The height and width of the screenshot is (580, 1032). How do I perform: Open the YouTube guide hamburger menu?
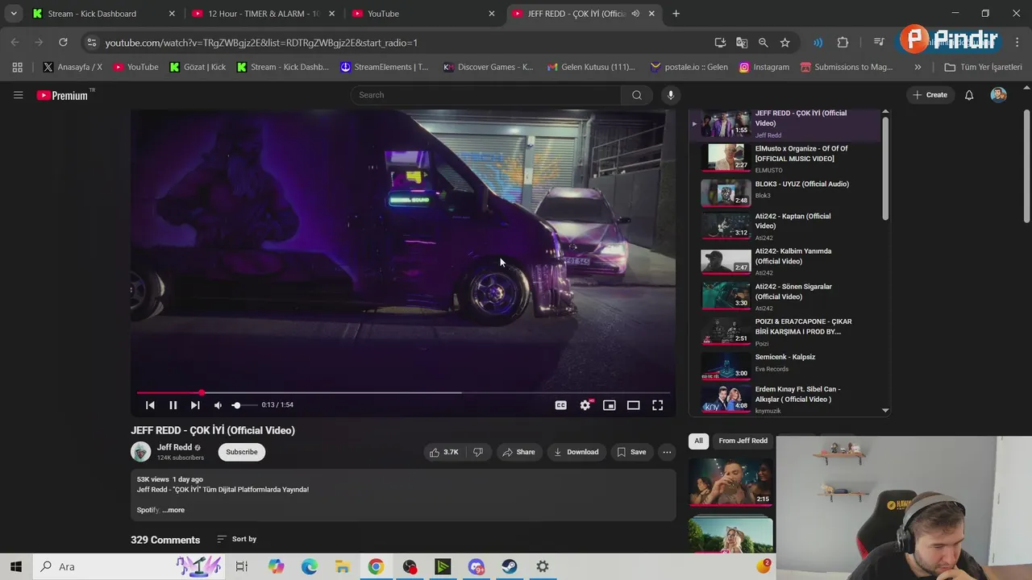pos(18,95)
